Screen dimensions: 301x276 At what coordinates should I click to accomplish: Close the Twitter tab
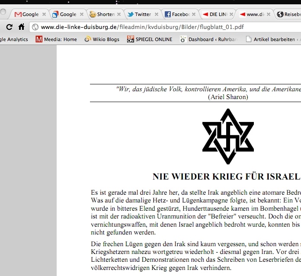tap(156, 14)
